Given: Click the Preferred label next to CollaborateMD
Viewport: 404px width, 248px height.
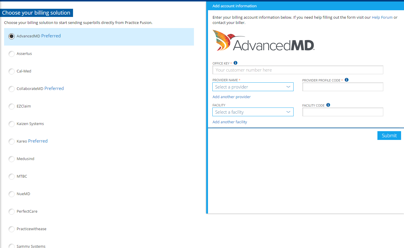Looking at the screenshot, I should pyautogui.click(x=54, y=88).
